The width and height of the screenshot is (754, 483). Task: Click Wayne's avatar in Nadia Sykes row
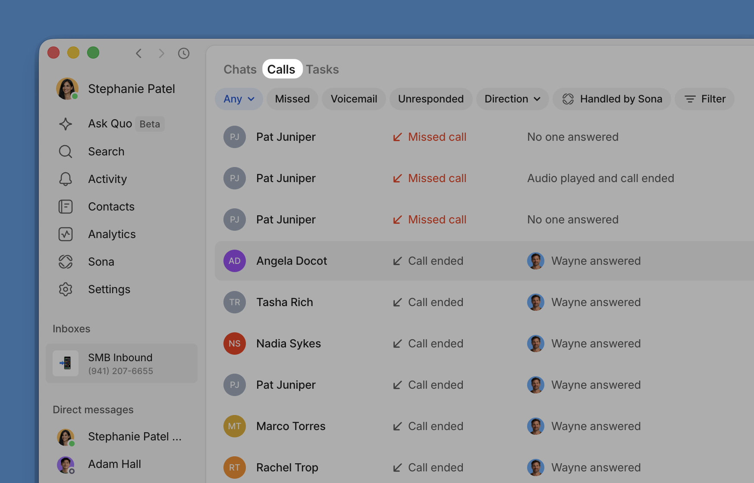536,344
